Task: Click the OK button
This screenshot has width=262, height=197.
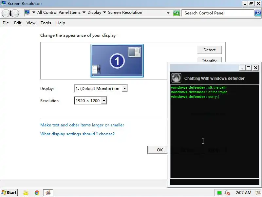Action: tap(158, 150)
